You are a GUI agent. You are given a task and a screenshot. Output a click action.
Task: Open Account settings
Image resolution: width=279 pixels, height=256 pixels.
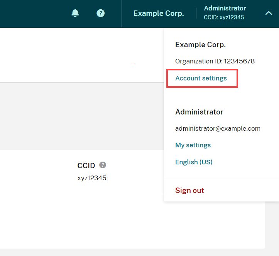point(201,79)
